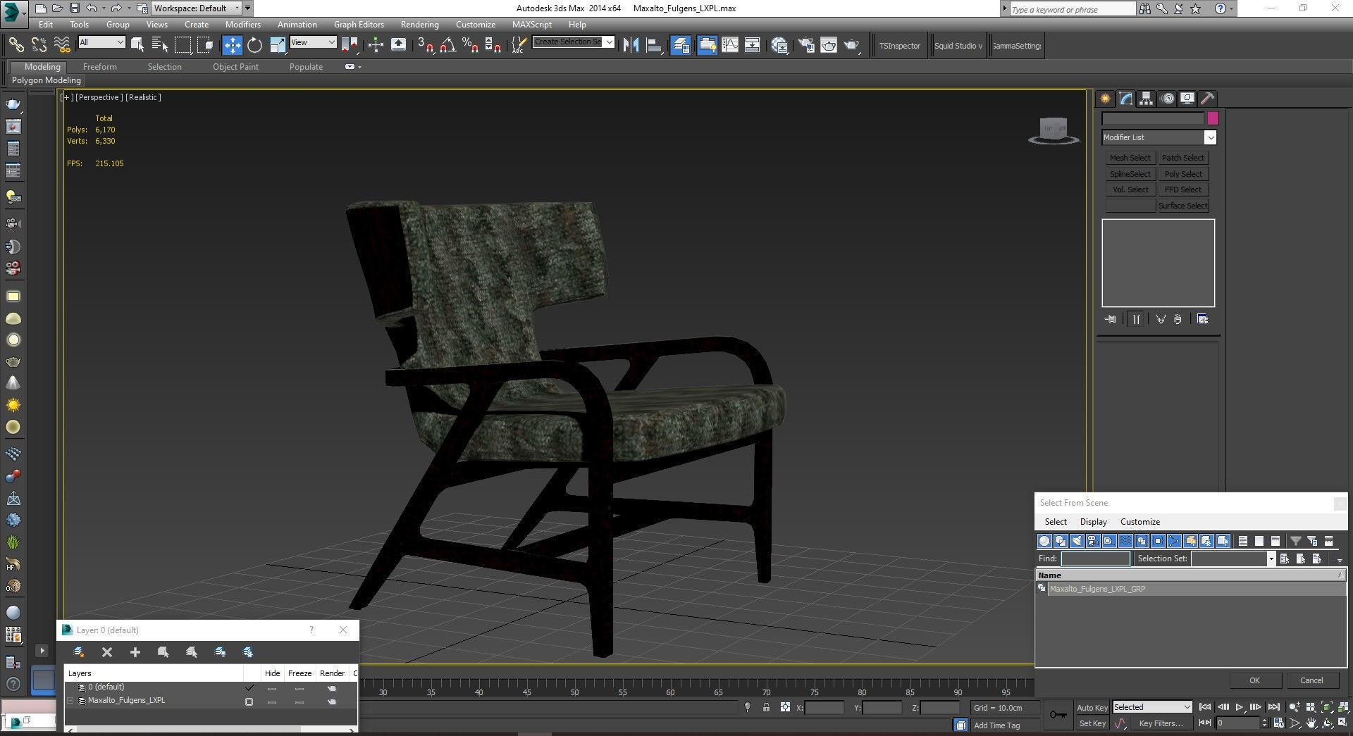Expand the ribbon minimize options arrow
The image size is (1353, 736).
(x=360, y=67)
